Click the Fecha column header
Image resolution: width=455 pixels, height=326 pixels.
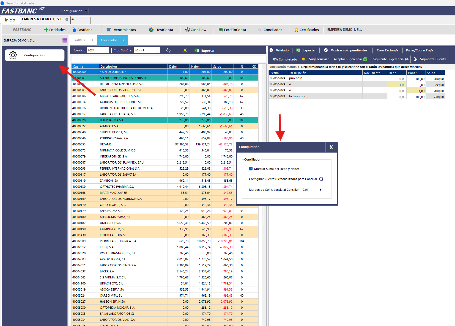278,73
